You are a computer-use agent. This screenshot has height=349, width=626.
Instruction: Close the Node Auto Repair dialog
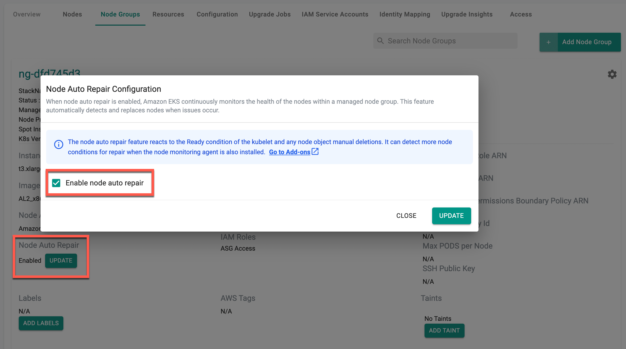406,216
